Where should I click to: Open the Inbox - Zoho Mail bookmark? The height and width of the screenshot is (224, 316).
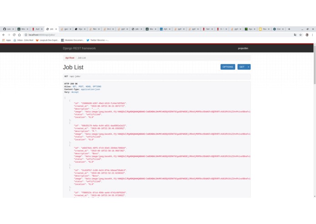point(23,40)
